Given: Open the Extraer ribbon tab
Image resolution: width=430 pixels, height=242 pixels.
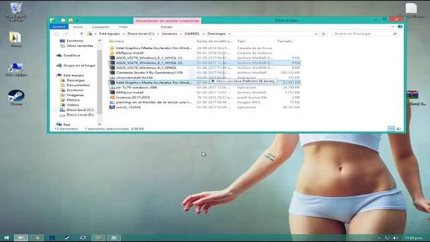Looking at the screenshot, I should point(167,27).
